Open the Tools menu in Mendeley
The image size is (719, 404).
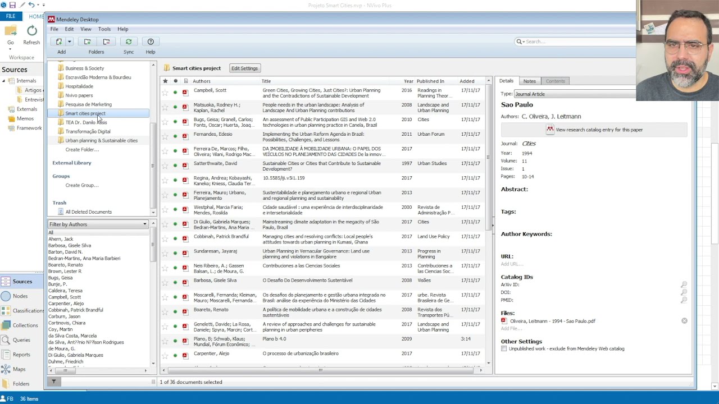tap(104, 29)
